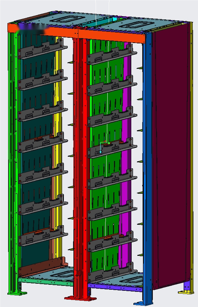Select the lowest gray shelf bracket in right bay
Viewport: 198px width, 307px height.
112,273
